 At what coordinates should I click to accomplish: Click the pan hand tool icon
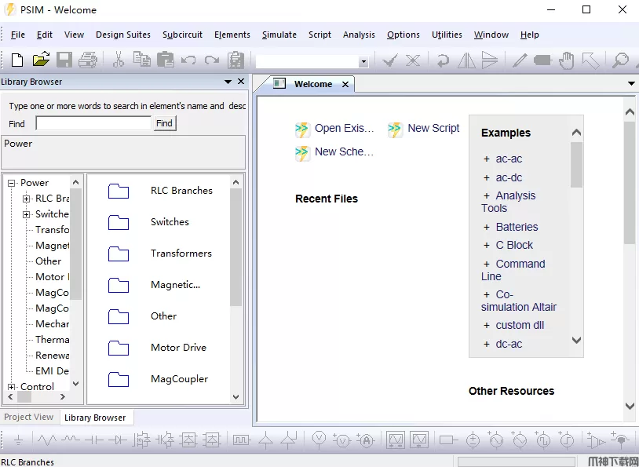point(567,60)
